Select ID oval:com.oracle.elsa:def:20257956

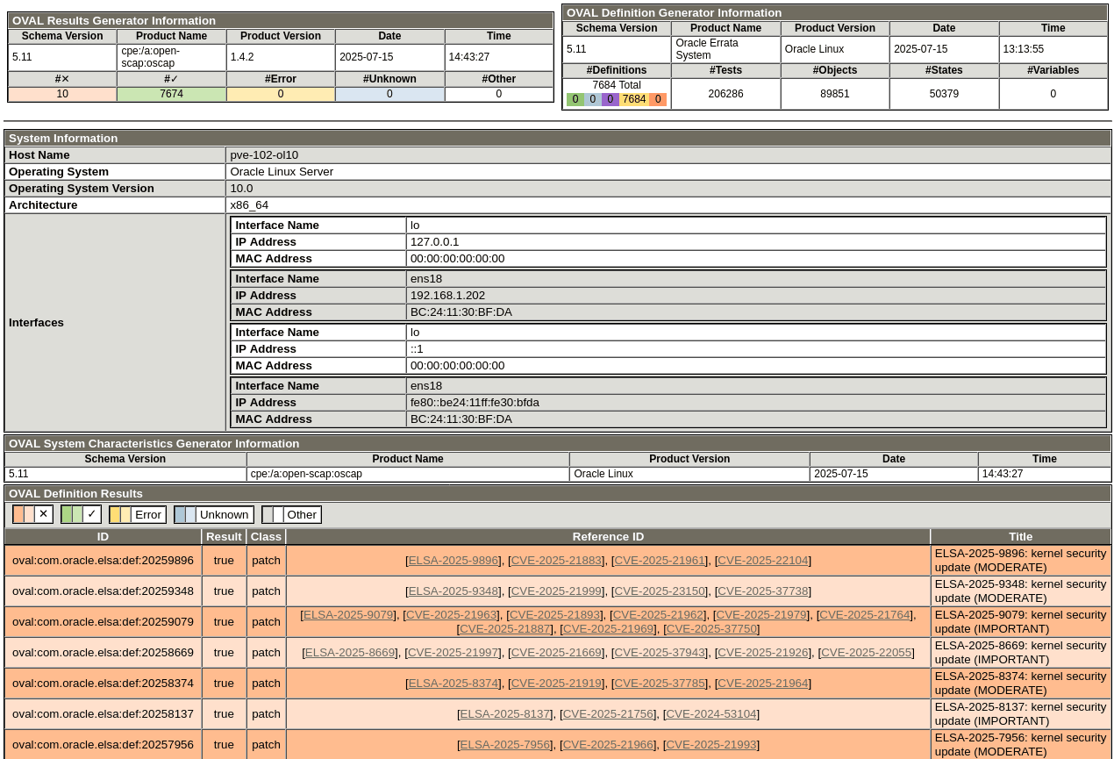pos(104,745)
